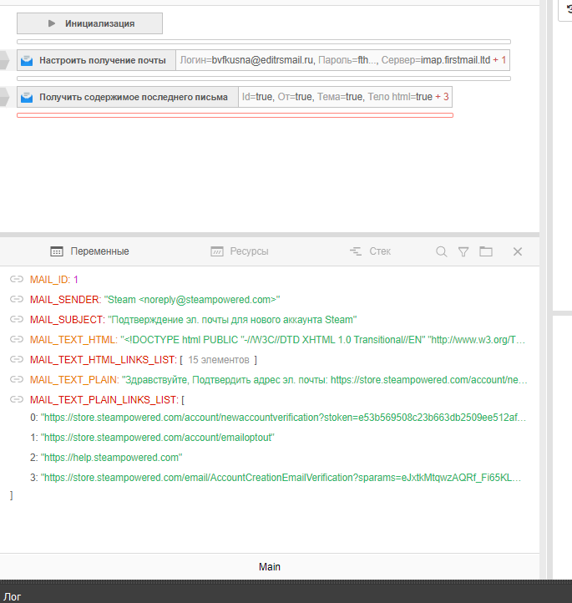
Task: Open the filter funnel icon
Action: pyautogui.click(x=463, y=251)
